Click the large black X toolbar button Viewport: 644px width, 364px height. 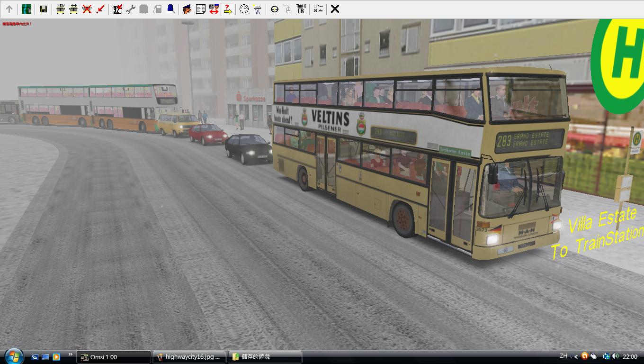coord(335,9)
